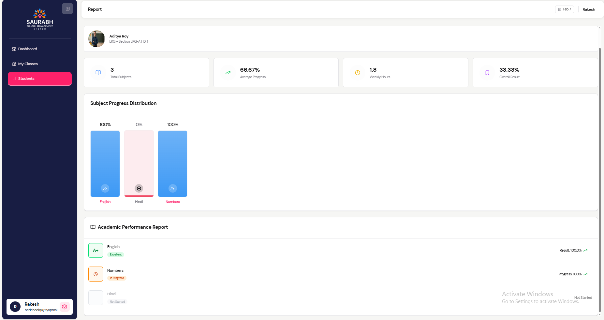The height and width of the screenshot is (320, 604).
Task: Click the trending-up icon on Average Progress card
Action: 228,73
